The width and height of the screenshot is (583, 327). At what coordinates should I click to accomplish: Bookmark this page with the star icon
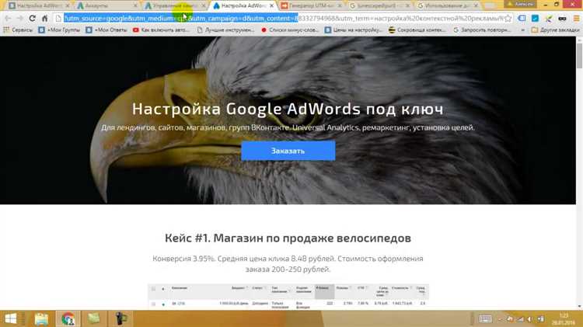(x=508, y=18)
